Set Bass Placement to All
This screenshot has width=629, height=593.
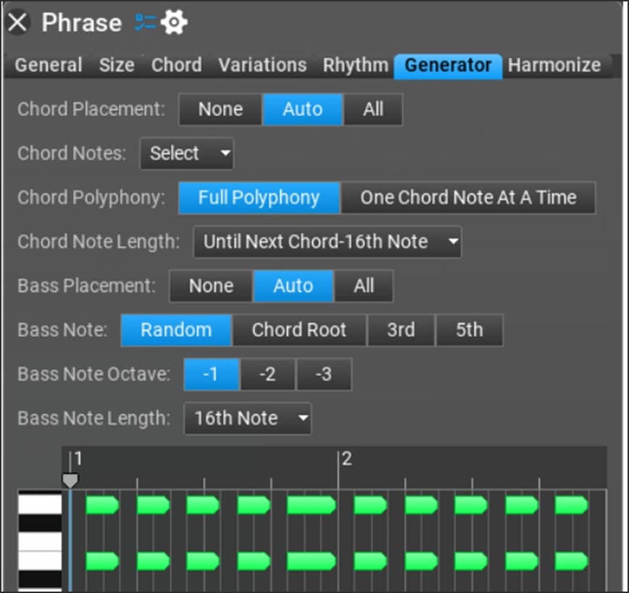[x=364, y=286]
